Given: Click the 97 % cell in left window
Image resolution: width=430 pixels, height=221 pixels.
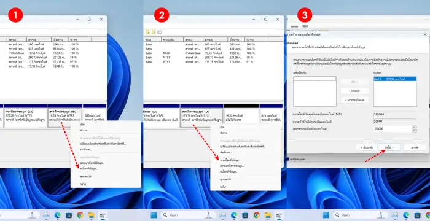Looking at the screenshot, I should [x=74, y=62].
